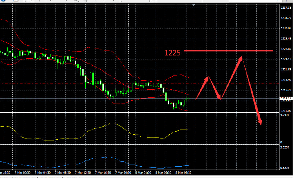Click the 8 Mar 01:30 time label
The height and width of the screenshot is (178, 293).
click(x=143, y=172)
